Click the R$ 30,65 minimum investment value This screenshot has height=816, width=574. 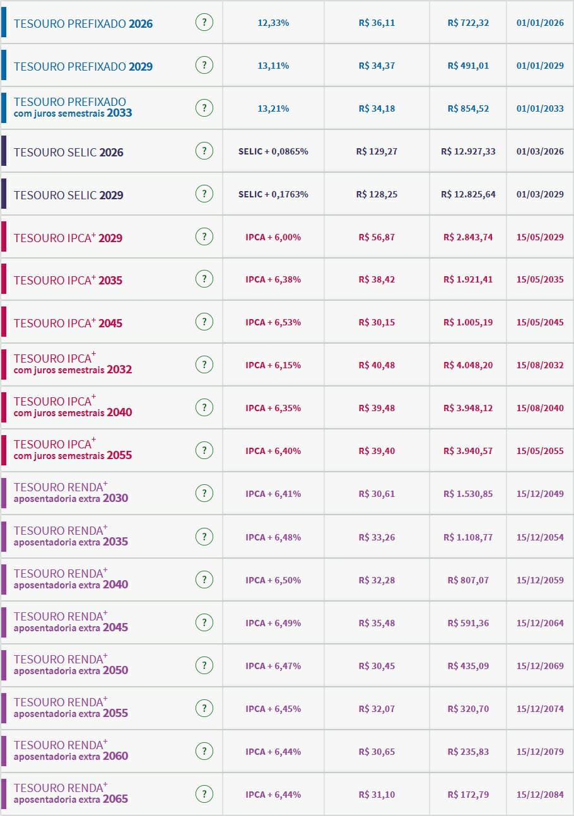(377, 752)
